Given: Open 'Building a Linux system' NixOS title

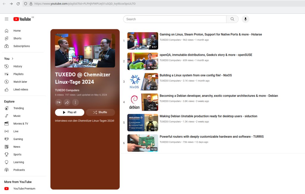Looking at the screenshot, I should [196, 75].
